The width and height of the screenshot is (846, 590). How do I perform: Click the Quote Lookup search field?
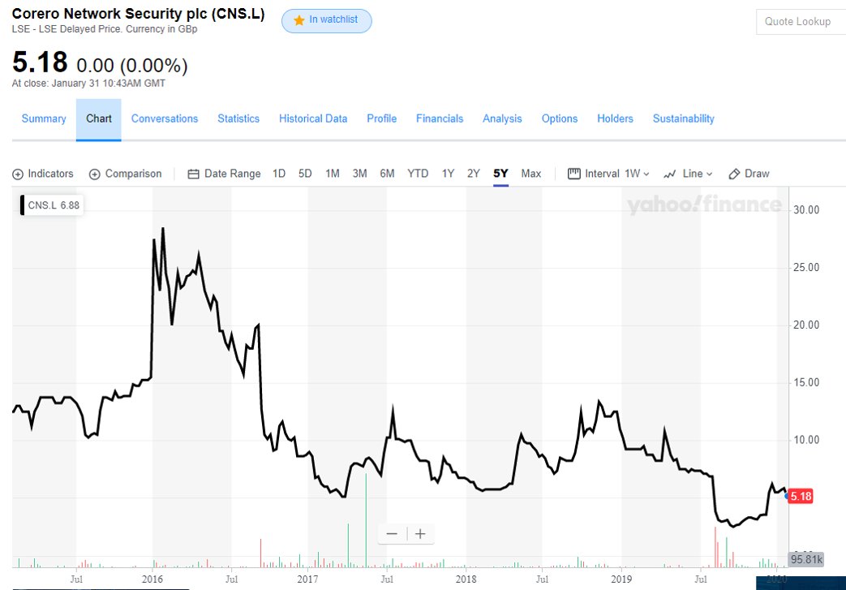click(x=801, y=22)
